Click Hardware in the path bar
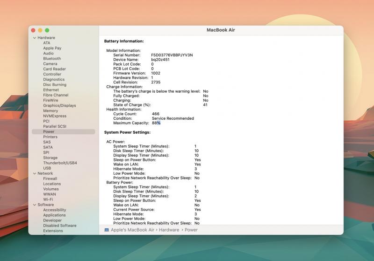 pyautogui.click(x=169, y=230)
